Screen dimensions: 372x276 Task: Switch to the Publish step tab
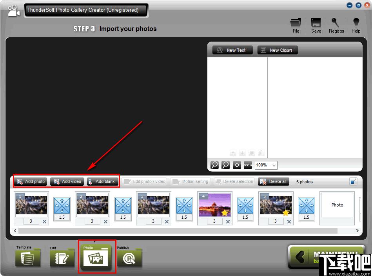click(x=129, y=256)
